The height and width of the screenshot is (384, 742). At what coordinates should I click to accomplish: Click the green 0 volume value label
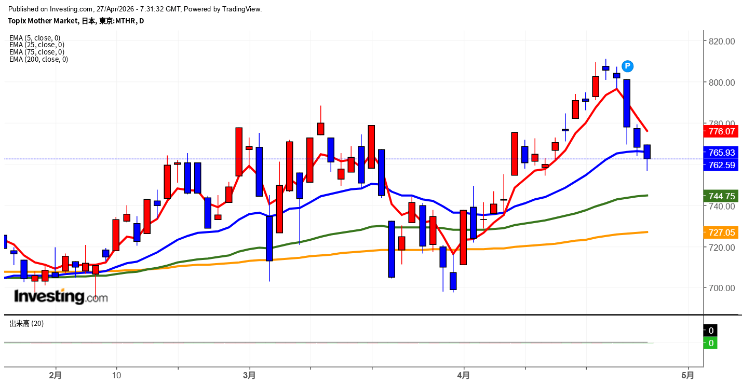(711, 343)
